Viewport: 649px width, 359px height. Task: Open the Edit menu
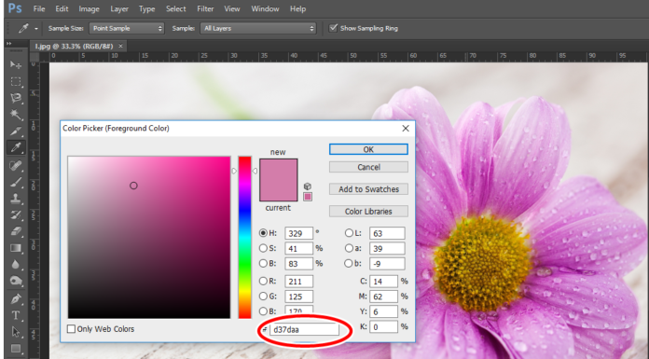tap(62, 8)
